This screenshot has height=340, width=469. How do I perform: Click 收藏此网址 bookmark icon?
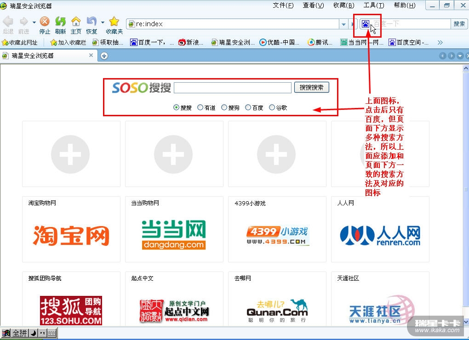click(x=20, y=42)
